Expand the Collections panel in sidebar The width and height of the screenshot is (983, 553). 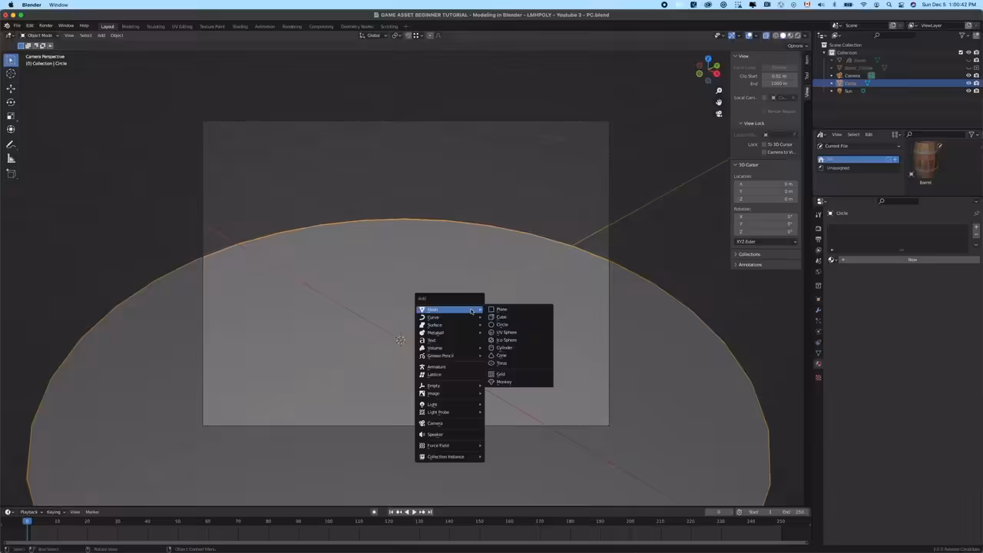[749, 254]
